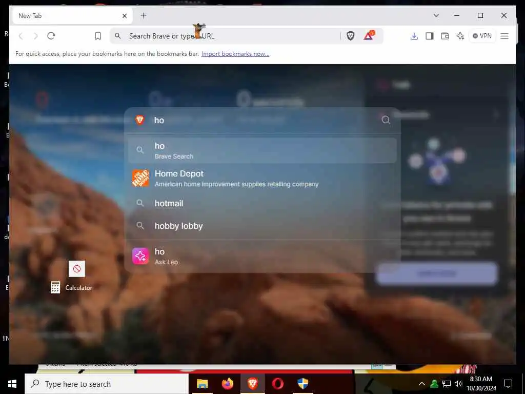Click the blurred purple button in the side panel

(x=437, y=273)
